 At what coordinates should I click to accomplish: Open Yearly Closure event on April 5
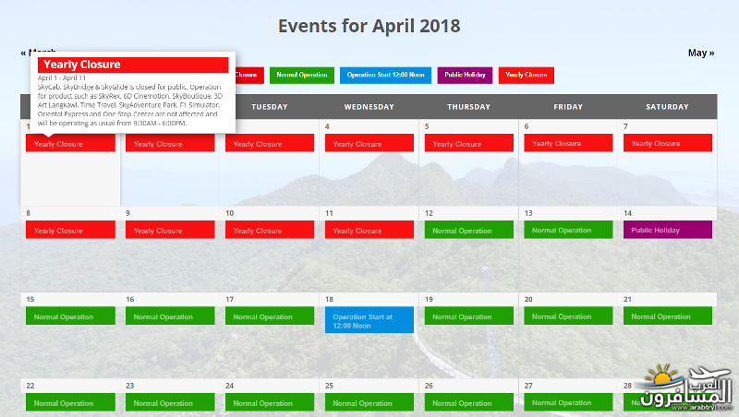(469, 143)
